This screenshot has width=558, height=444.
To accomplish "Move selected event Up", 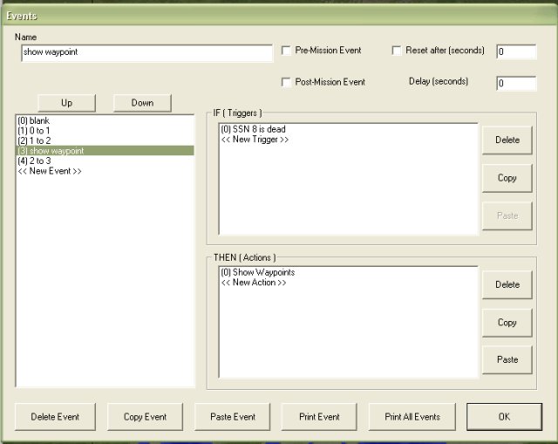I will [66, 103].
